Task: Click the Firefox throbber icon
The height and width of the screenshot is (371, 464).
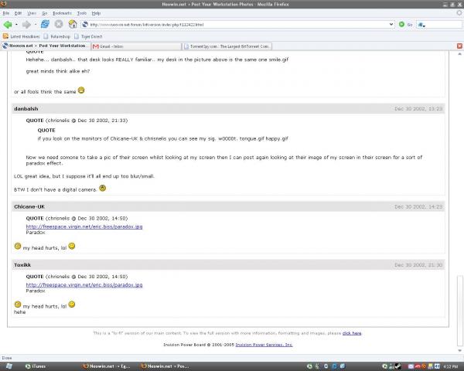Action: 459,12
